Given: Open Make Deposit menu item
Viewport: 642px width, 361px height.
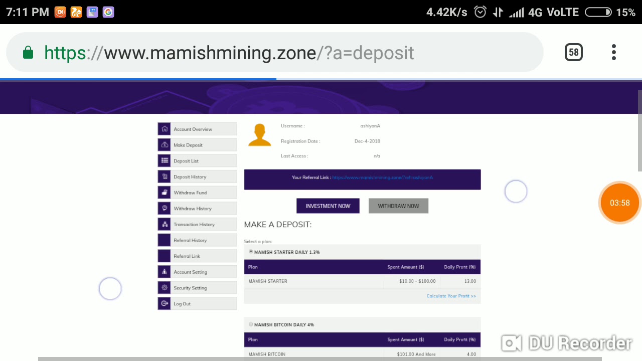Looking at the screenshot, I should tap(197, 145).
